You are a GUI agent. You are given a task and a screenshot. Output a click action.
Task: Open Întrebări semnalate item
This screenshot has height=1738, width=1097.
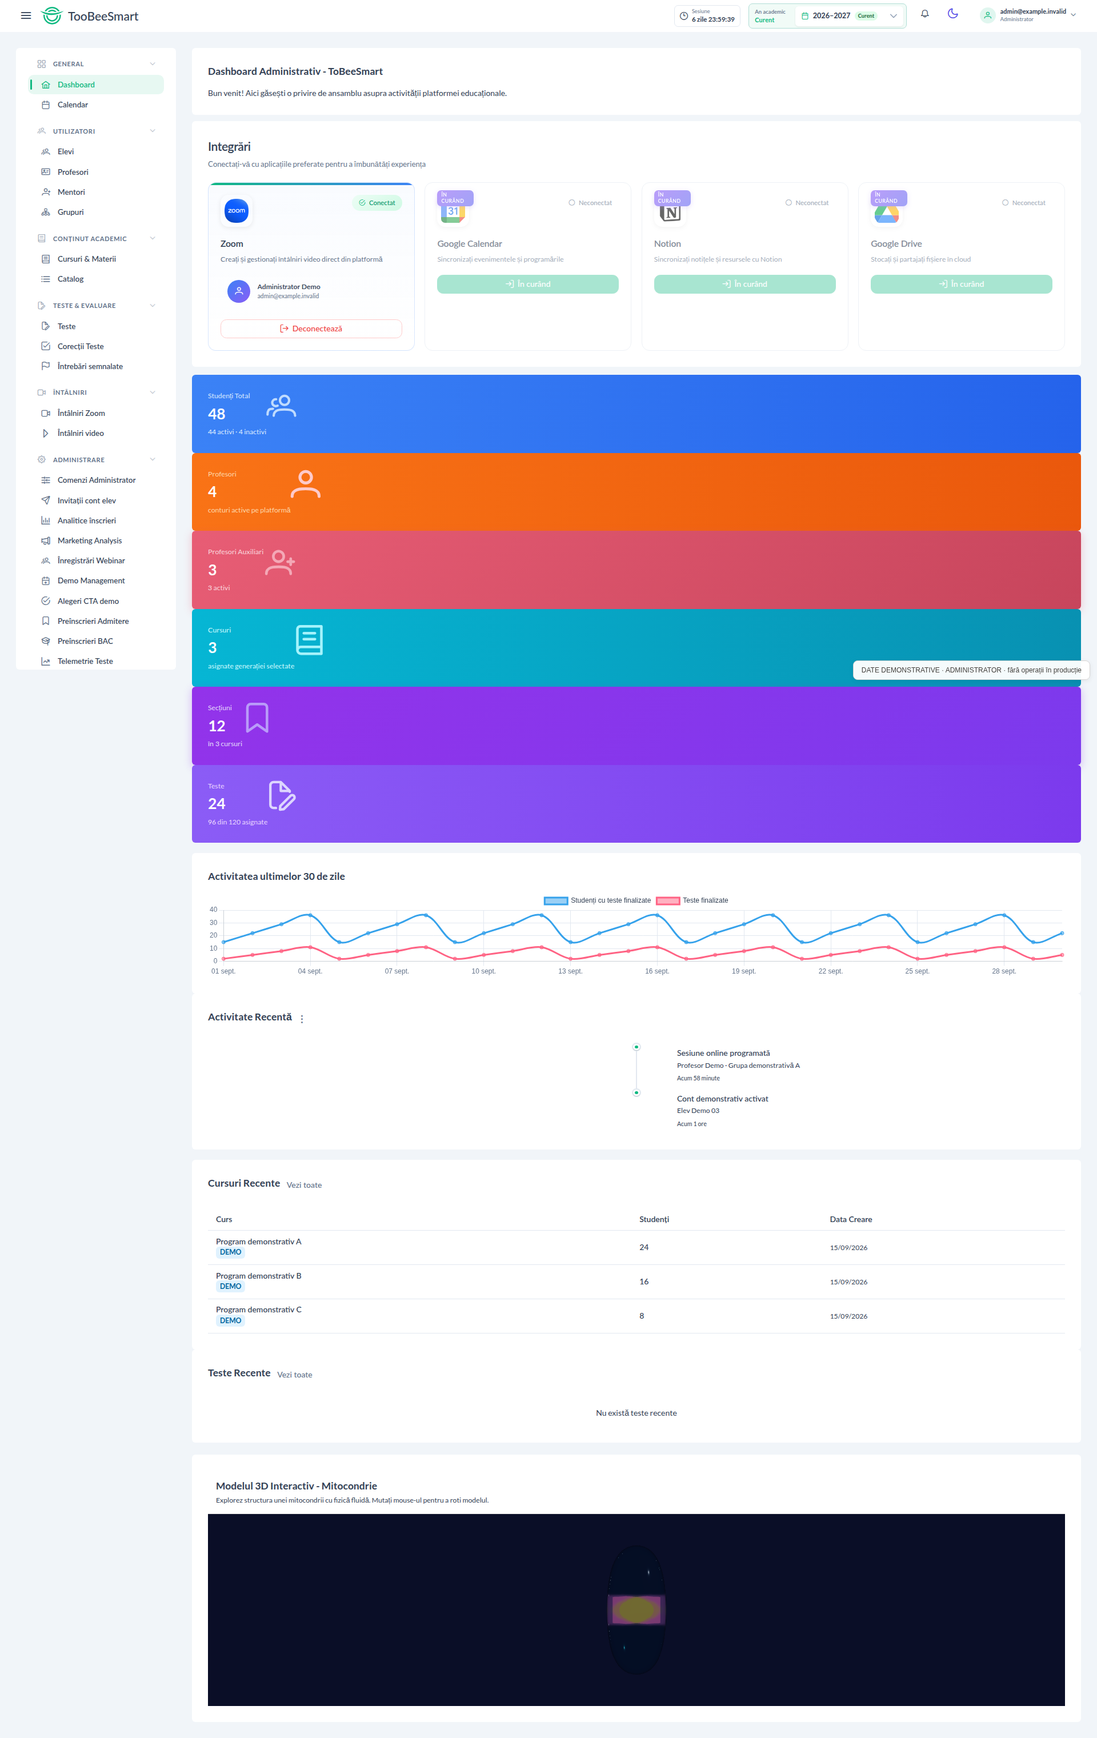click(96, 367)
